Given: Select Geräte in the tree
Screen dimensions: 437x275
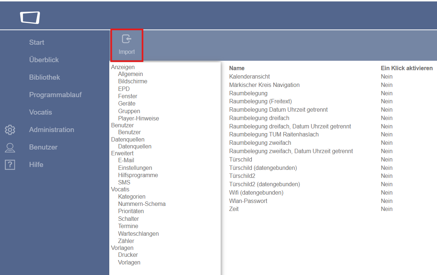Looking at the screenshot, I should (x=127, y=104).
